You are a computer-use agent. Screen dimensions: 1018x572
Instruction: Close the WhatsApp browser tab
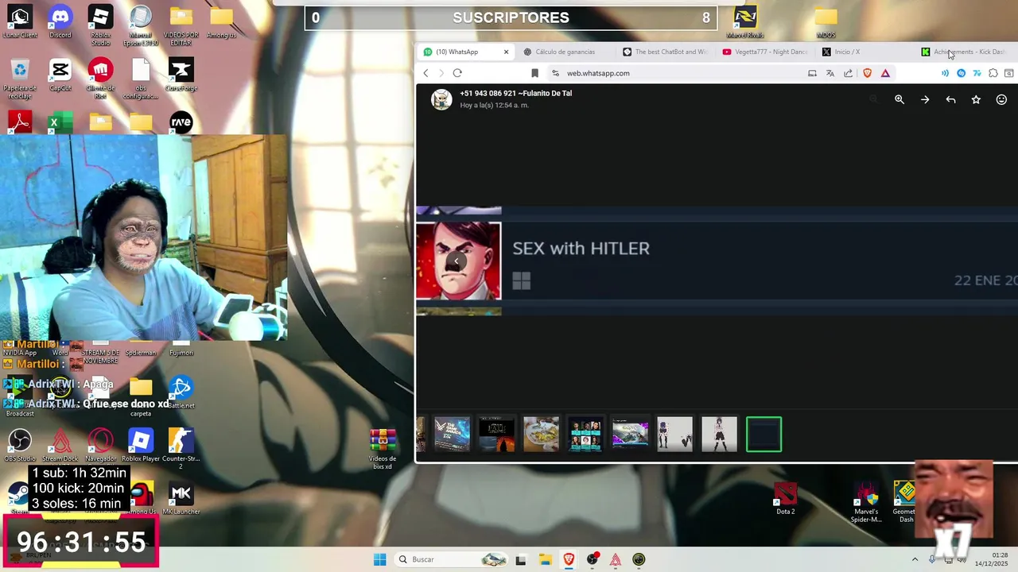[x=506, y=52]
